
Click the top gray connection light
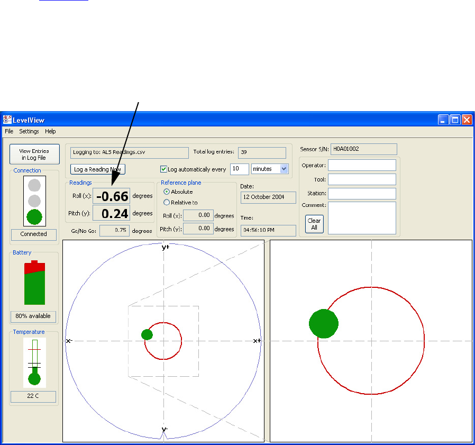pos(34,185)
